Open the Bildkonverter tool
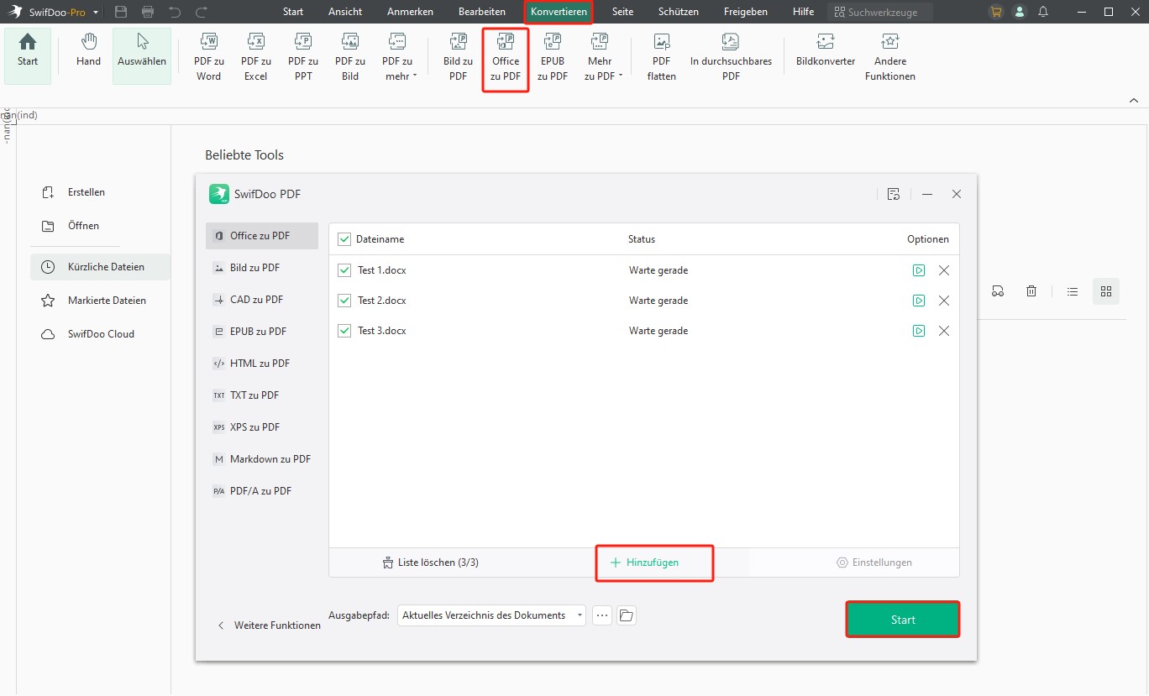Screen dimensions: 1149x696 [x=826, y=50]
